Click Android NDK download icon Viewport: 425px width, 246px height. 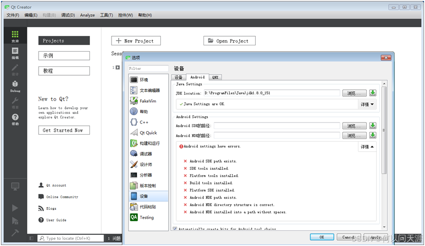(x=373, y=135)
